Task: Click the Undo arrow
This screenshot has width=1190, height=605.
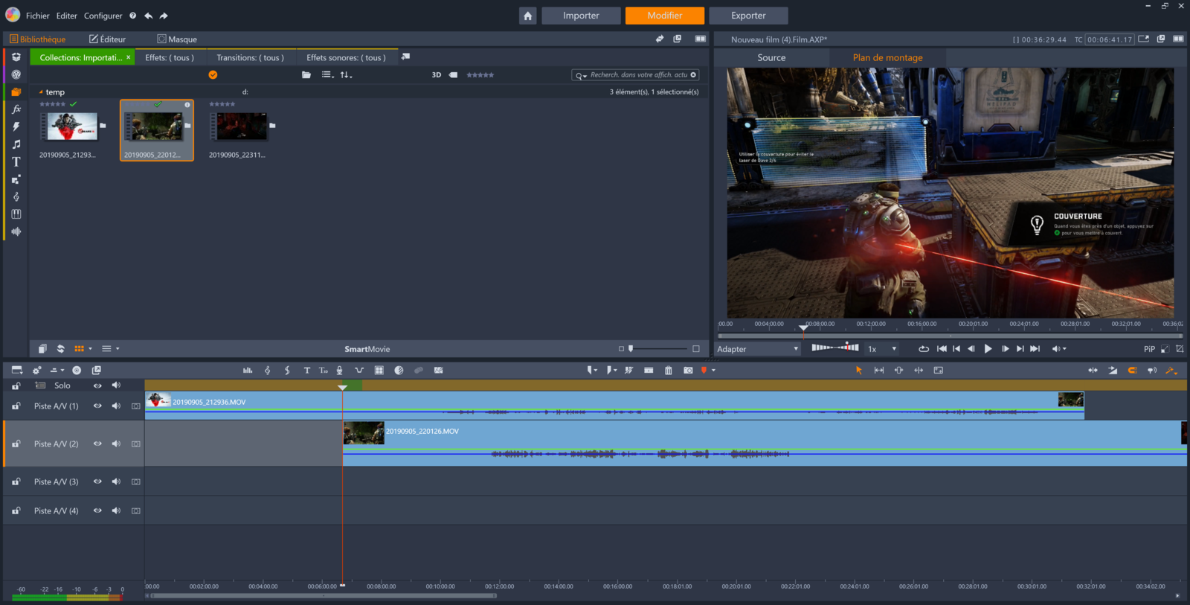Action: click(x=149, y=16)
